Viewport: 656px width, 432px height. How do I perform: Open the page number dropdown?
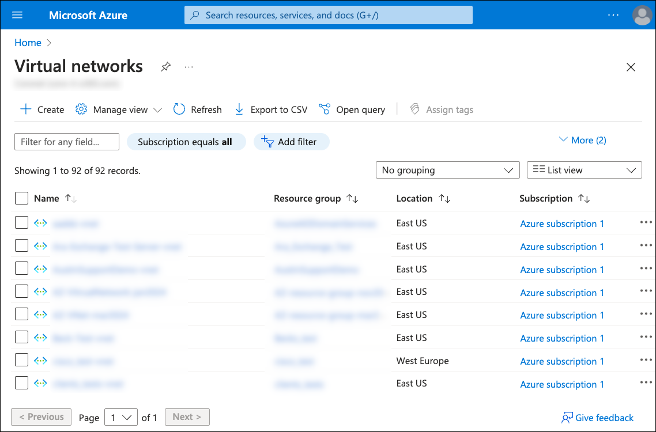120,417
